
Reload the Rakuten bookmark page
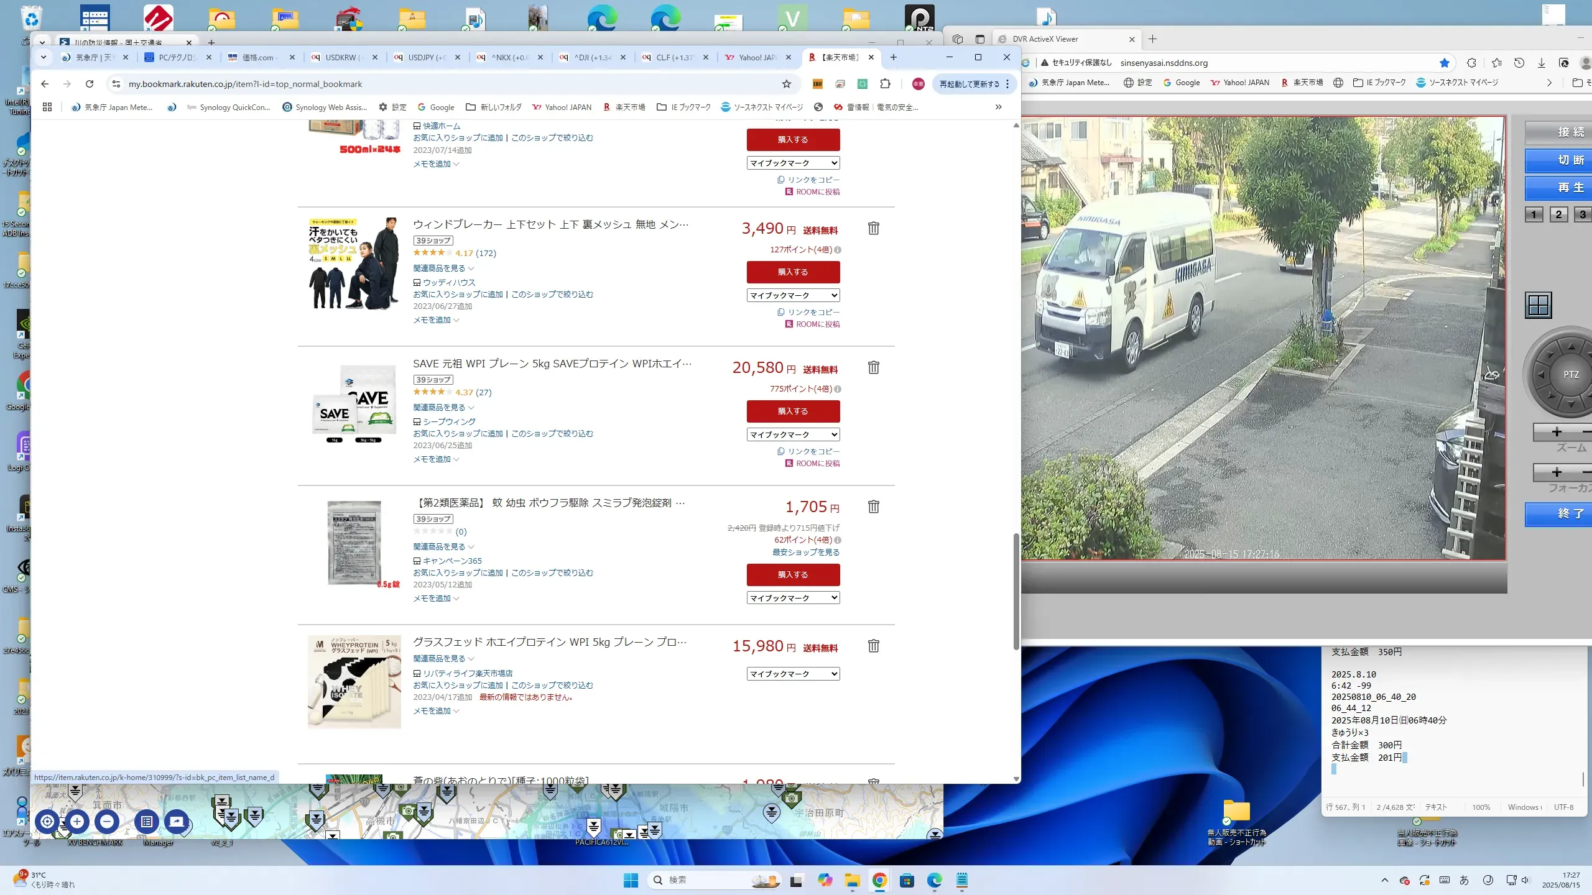click(x=90, y=84)
